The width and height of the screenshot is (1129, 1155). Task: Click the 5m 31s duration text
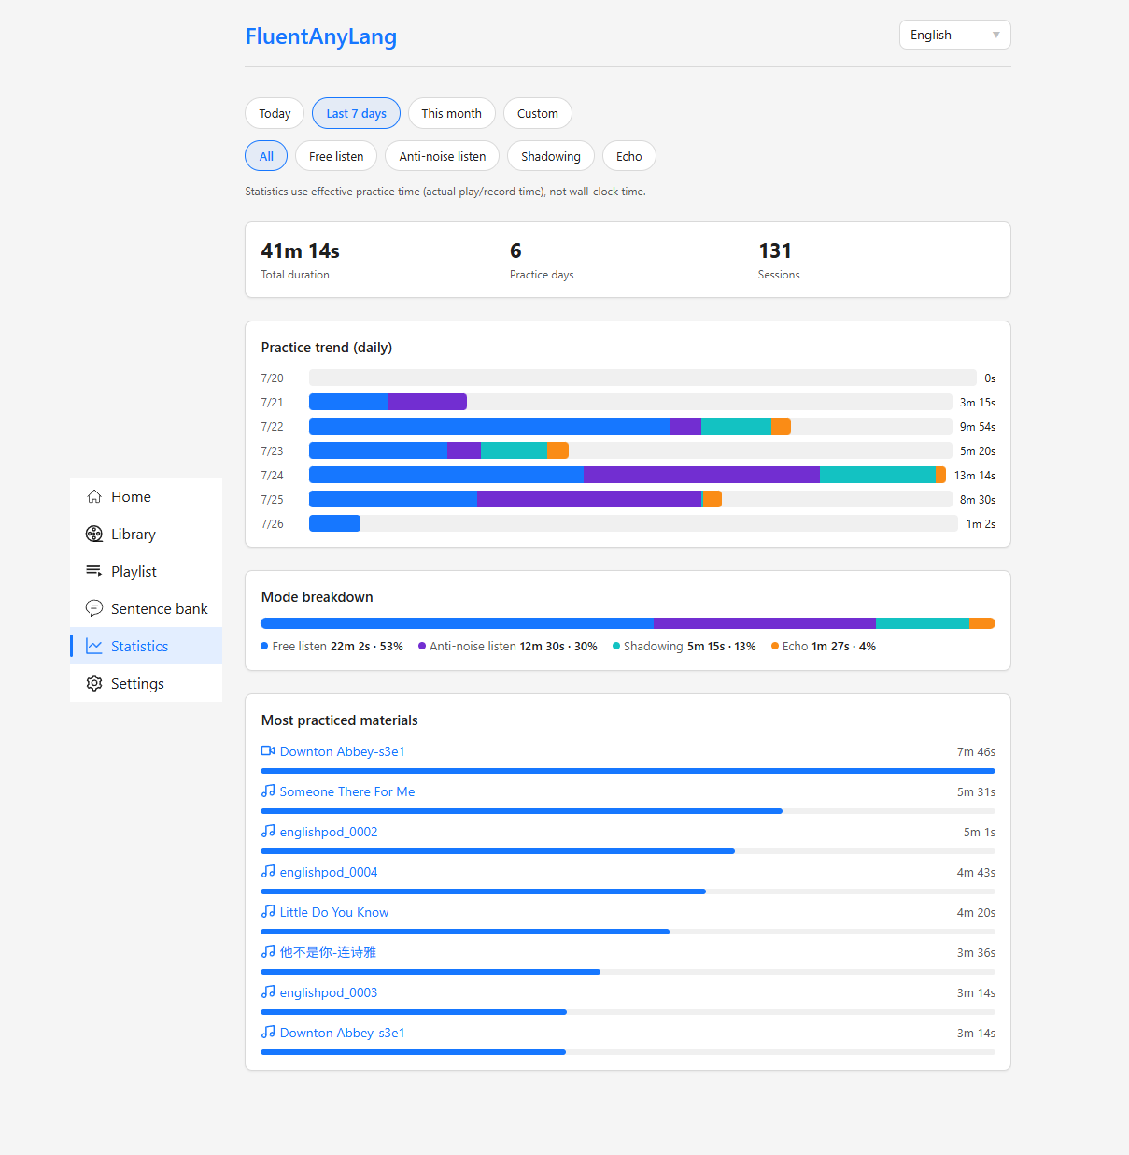coord(976,791)
